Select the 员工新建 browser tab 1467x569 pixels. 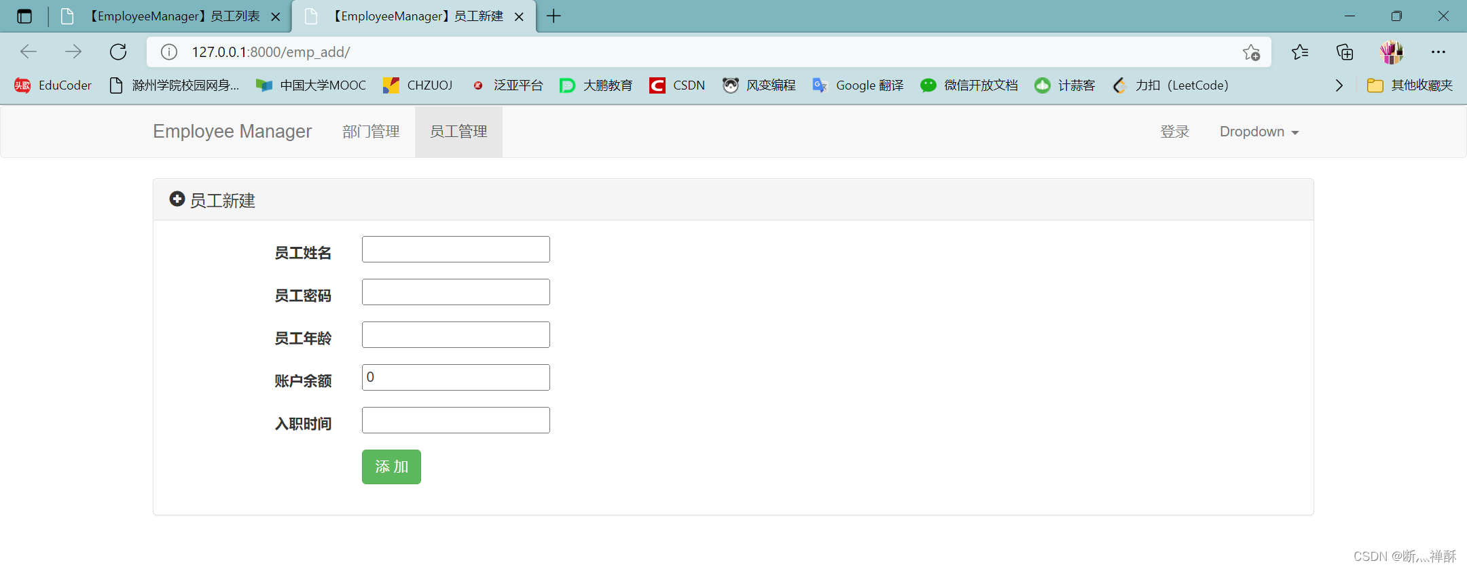click(x=414, y=16)
